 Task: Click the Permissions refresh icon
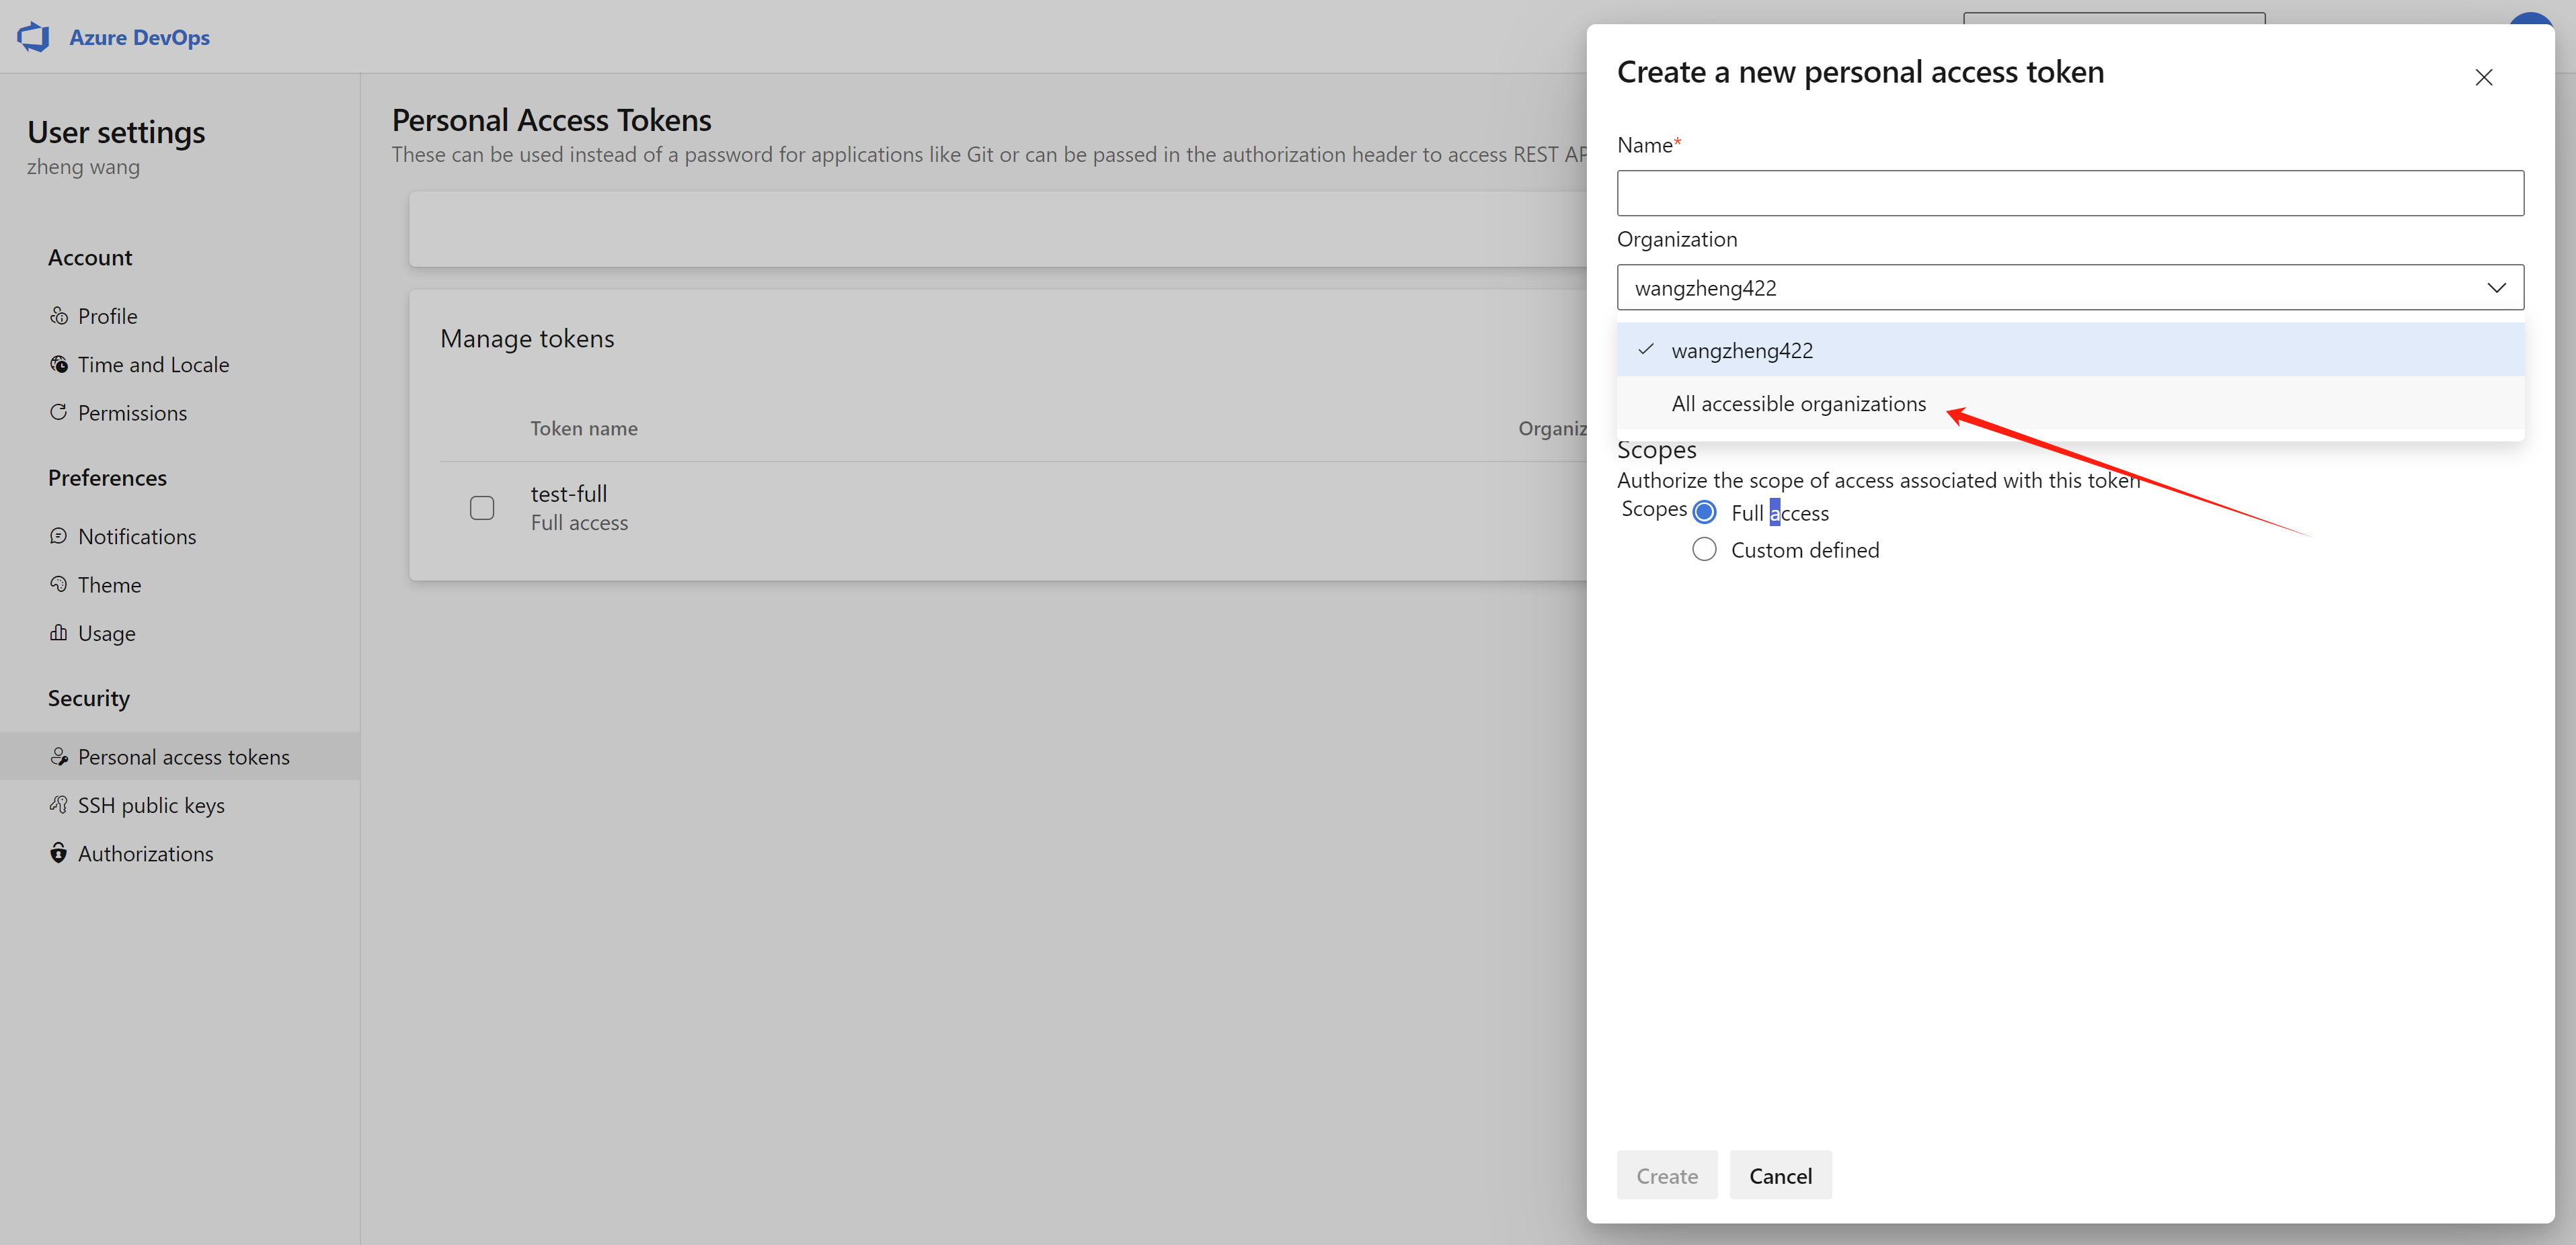(59, 413)
